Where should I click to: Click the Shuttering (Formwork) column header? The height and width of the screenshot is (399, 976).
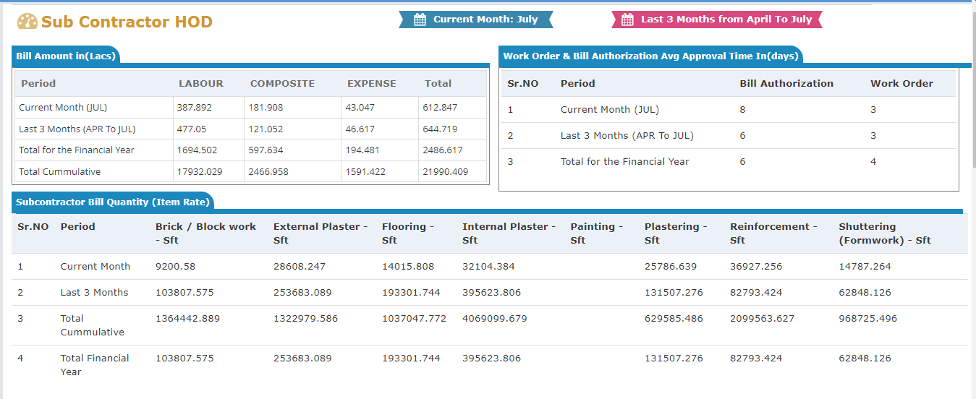pyautogui.click(x=884, y=233)
